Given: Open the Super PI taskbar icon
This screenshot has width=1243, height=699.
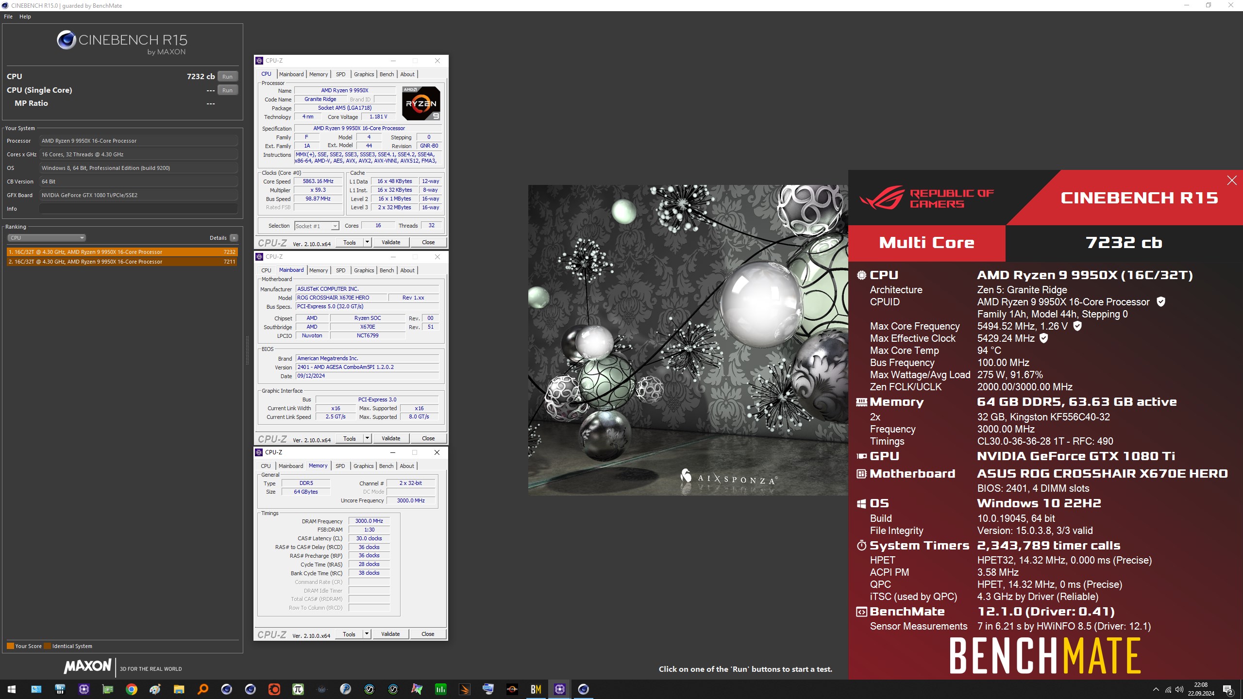Looking at the screenshot, I should click(x=298, y=689).
